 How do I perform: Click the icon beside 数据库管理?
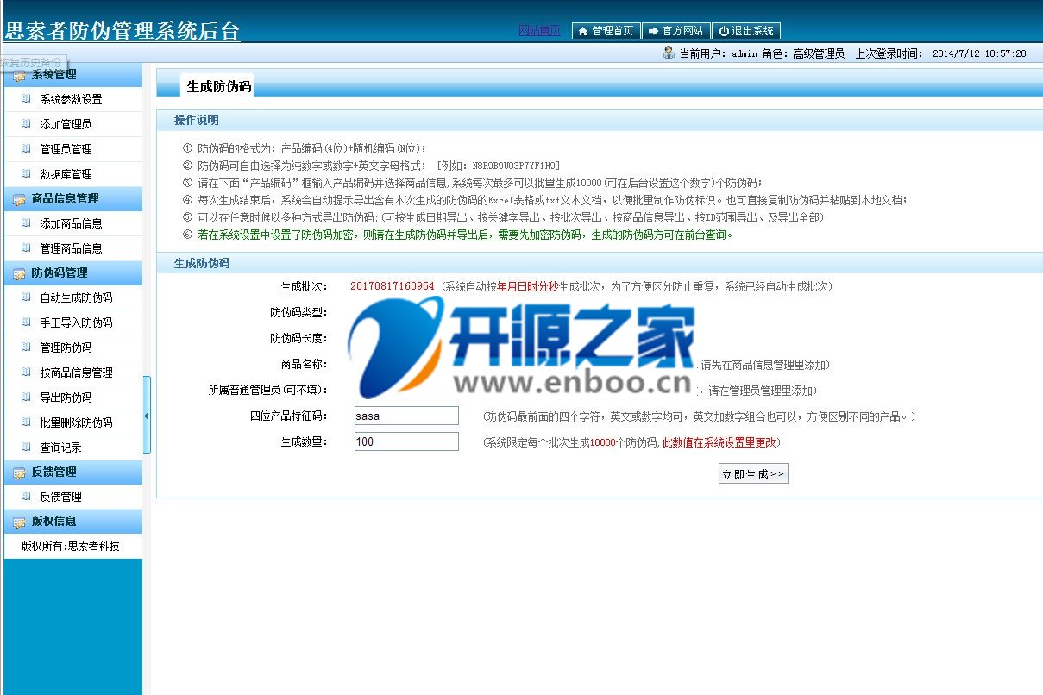point(26,174)
